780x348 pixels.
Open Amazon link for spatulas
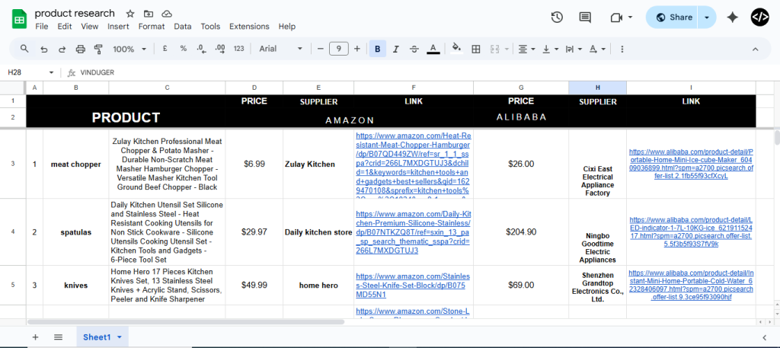pos(413,232)
